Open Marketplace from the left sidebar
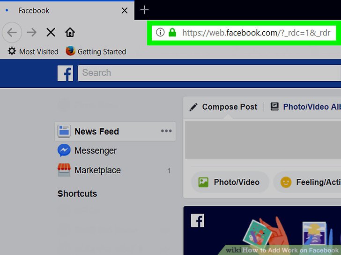341x255 pixels. click(x=89, y=170)
